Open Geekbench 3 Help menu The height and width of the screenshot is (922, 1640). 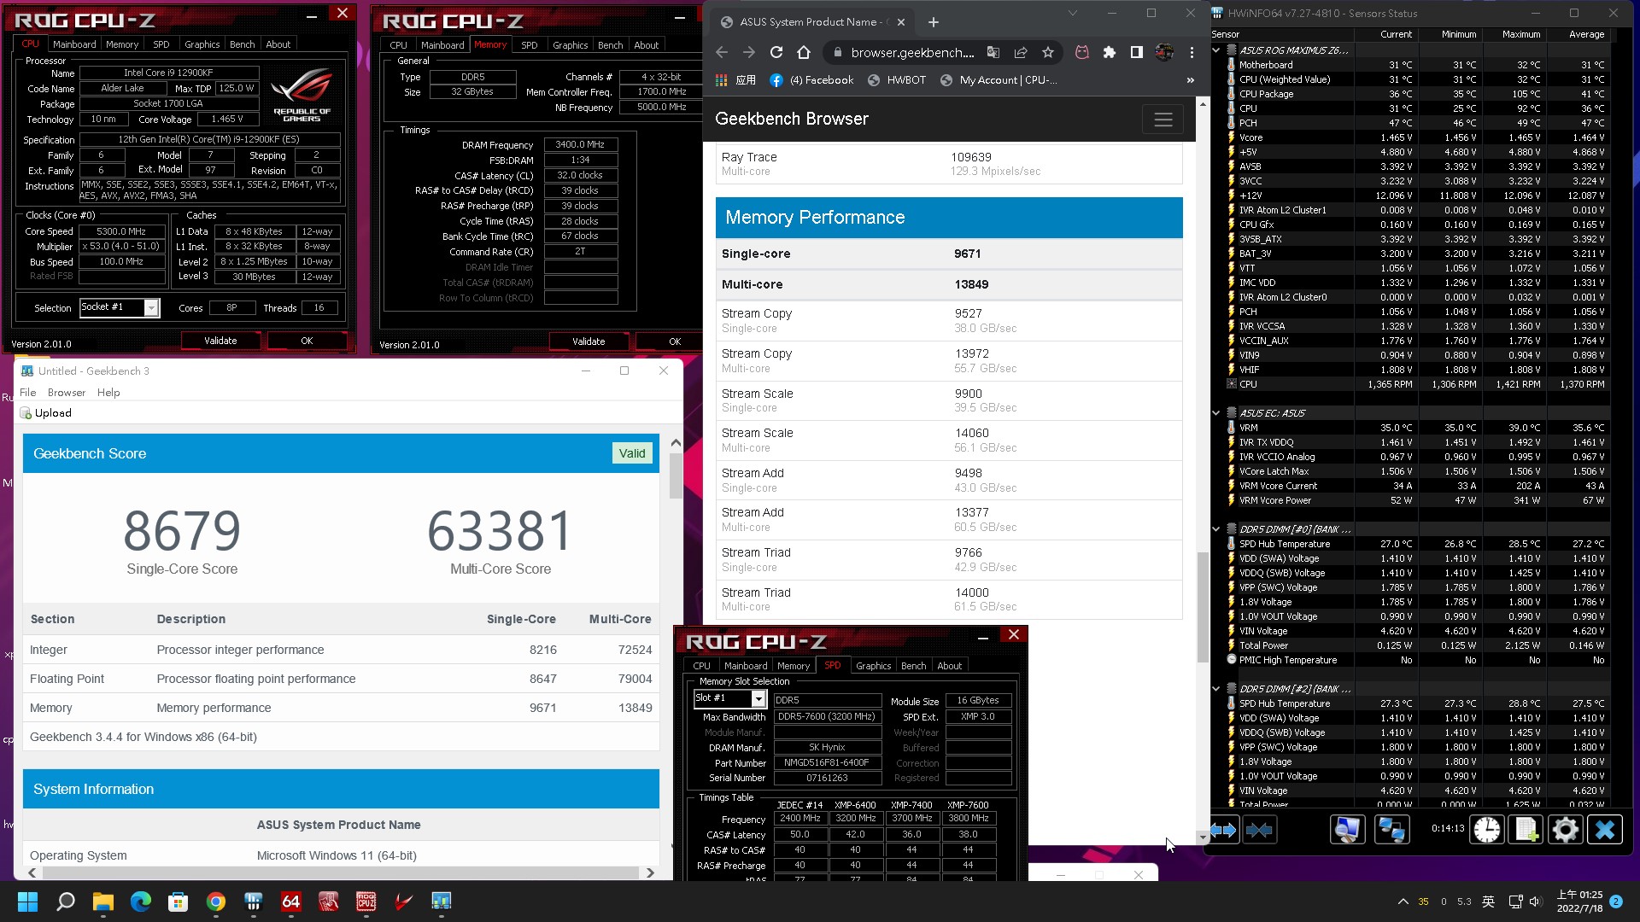click(108, 393)
